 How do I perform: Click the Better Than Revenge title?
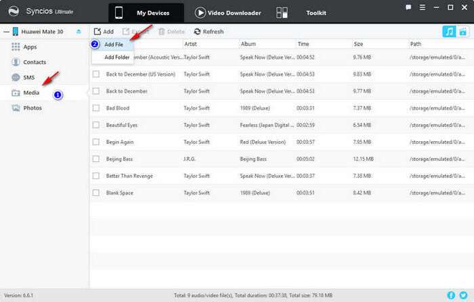point(129,176)
